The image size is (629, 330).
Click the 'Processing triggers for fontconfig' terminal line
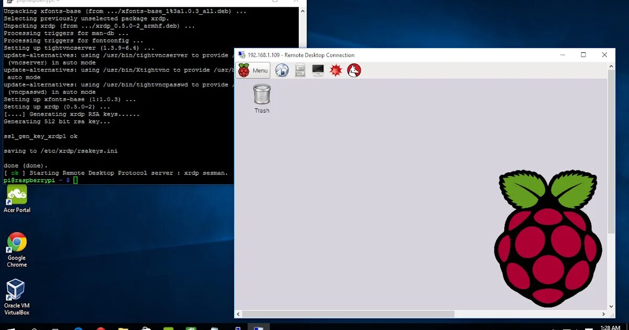coord(73,40)
